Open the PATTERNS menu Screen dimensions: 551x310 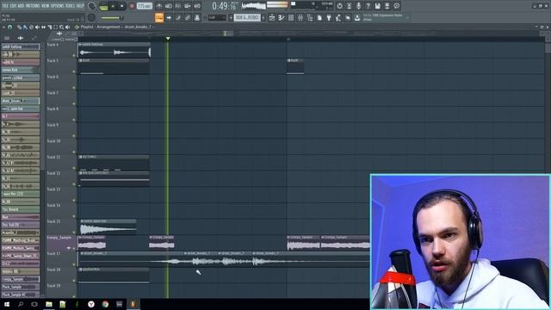(x=33, y=6)
